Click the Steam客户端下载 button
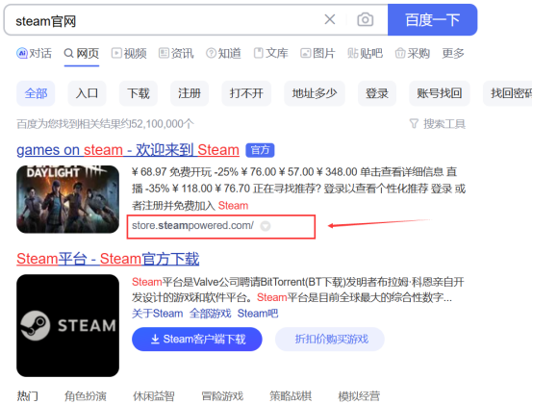The width and height of the screenshot is (533, 404). click(x=197, y=340)
